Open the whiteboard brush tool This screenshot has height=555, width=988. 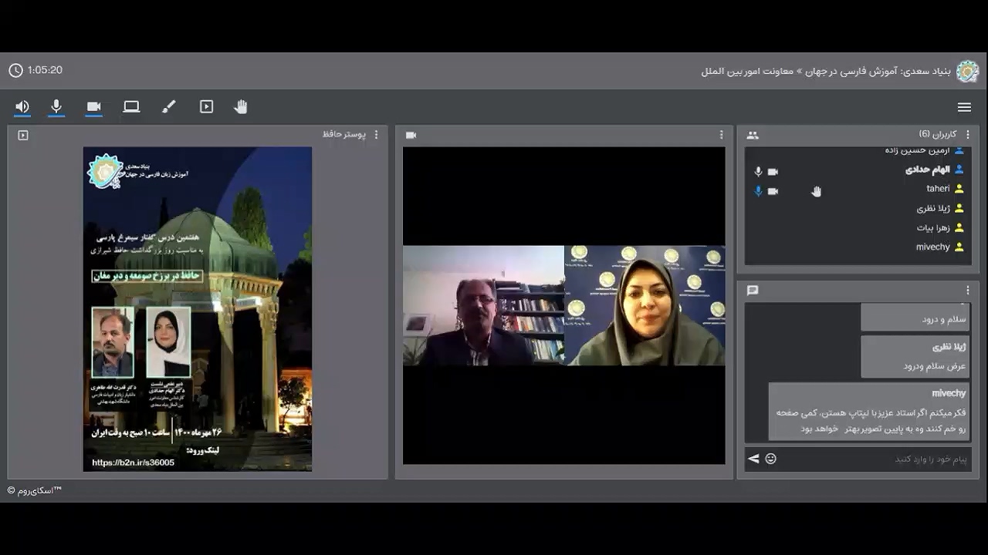pyautogui.click(x=168, y=107)
